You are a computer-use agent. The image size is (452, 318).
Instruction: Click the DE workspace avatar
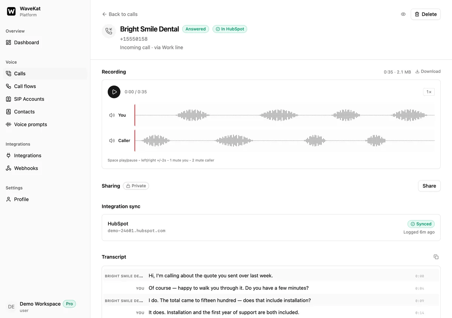(x=11, y=307)
